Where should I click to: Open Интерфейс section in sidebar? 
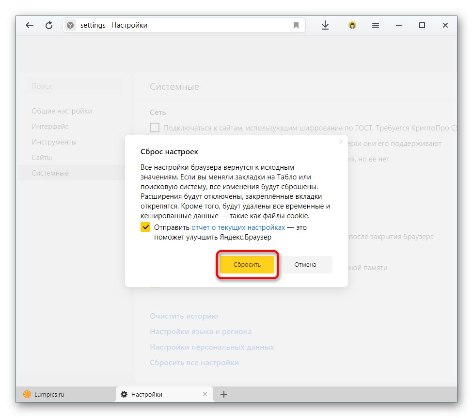(x=50, y=127)
